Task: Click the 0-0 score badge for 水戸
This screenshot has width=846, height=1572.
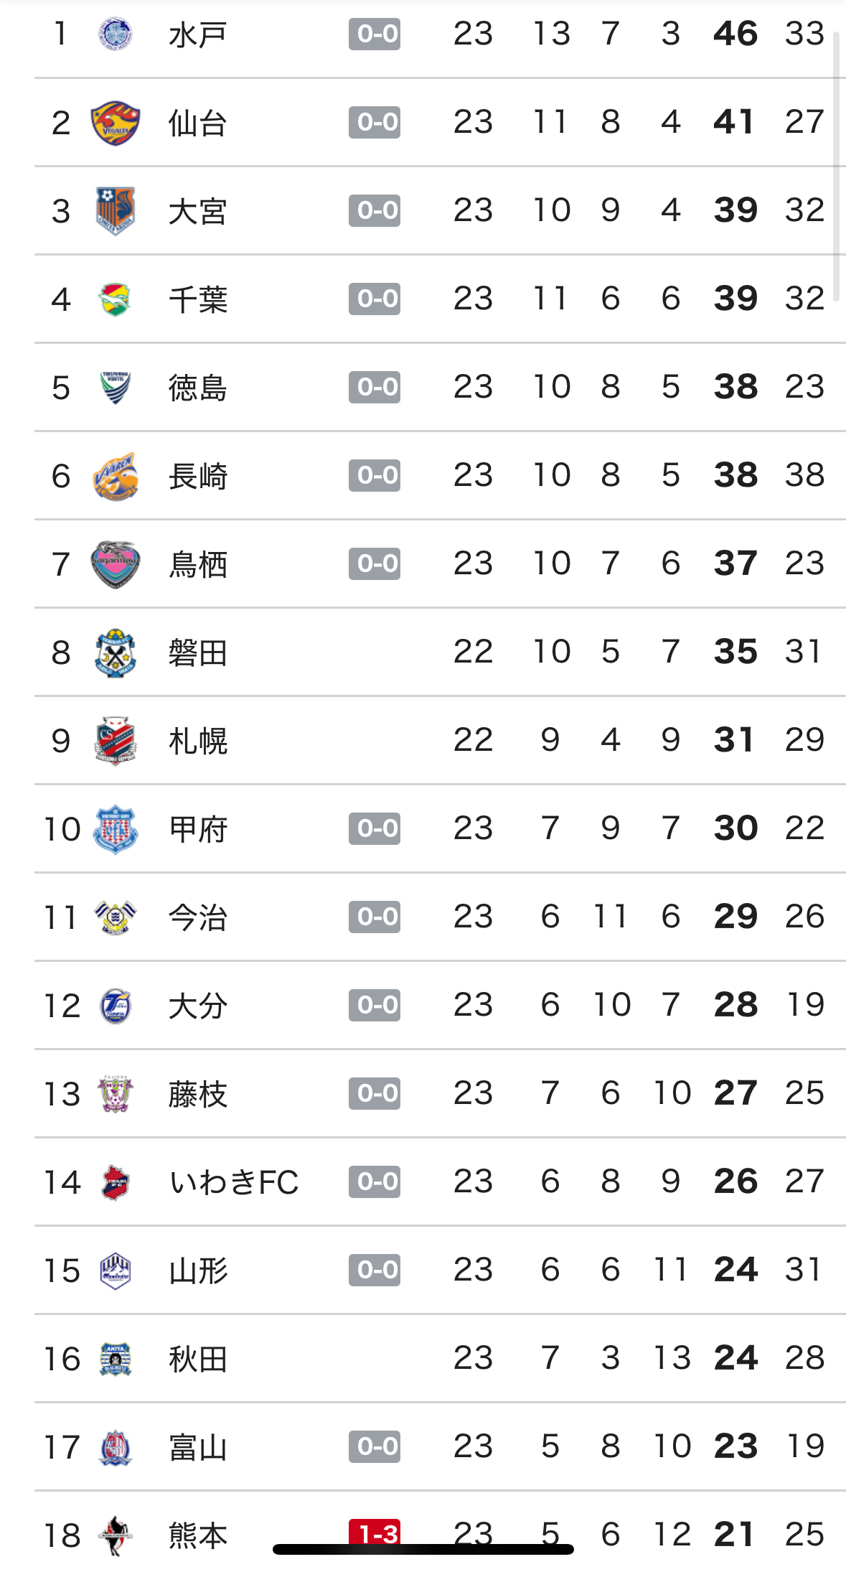Action: (x=375, y=34)
